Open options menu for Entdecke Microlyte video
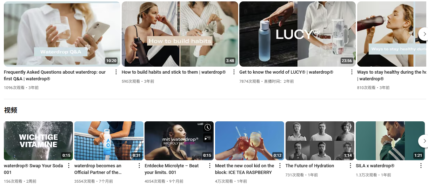Viewport: 428px width, 189px height. (x=210, y=166)
